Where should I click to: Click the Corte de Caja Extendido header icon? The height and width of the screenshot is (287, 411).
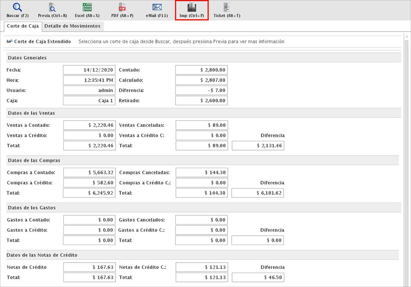click(10, 42)
